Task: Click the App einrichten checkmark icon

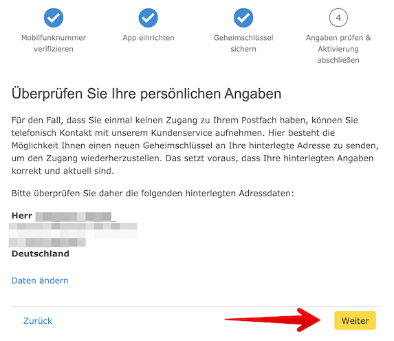Action: 149,18
